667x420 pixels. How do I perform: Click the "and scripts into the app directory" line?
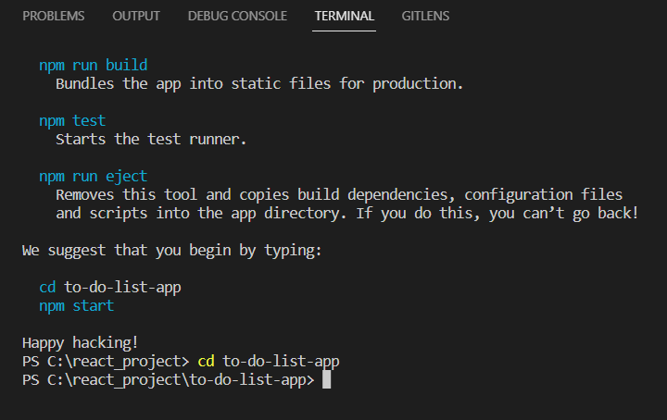[x=346, y=214]
